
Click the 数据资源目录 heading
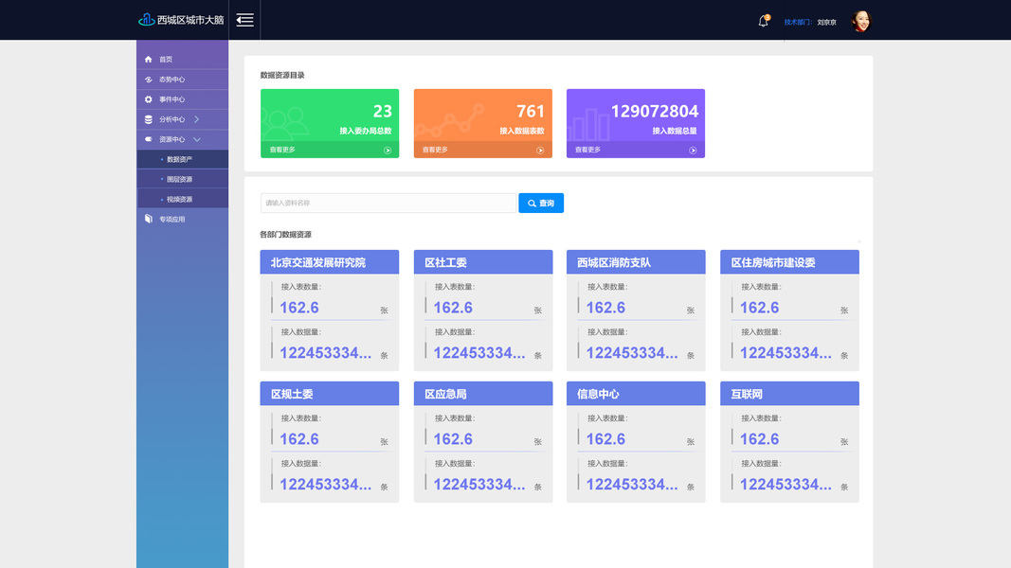tap(282, 76)
